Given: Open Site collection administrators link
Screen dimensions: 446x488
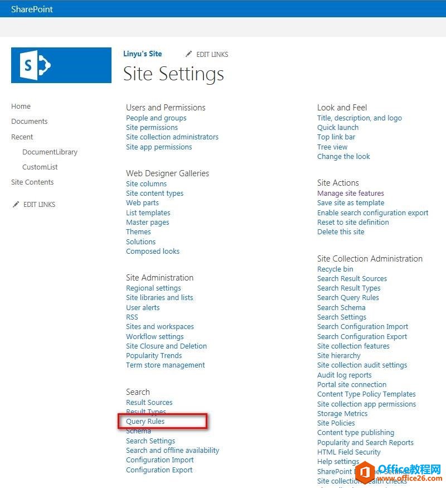Looking at the screenshot, I should [172, 137].
